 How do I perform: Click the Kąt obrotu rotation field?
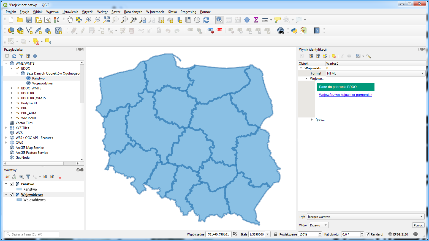pyautogui.click(x=351, y=234)
